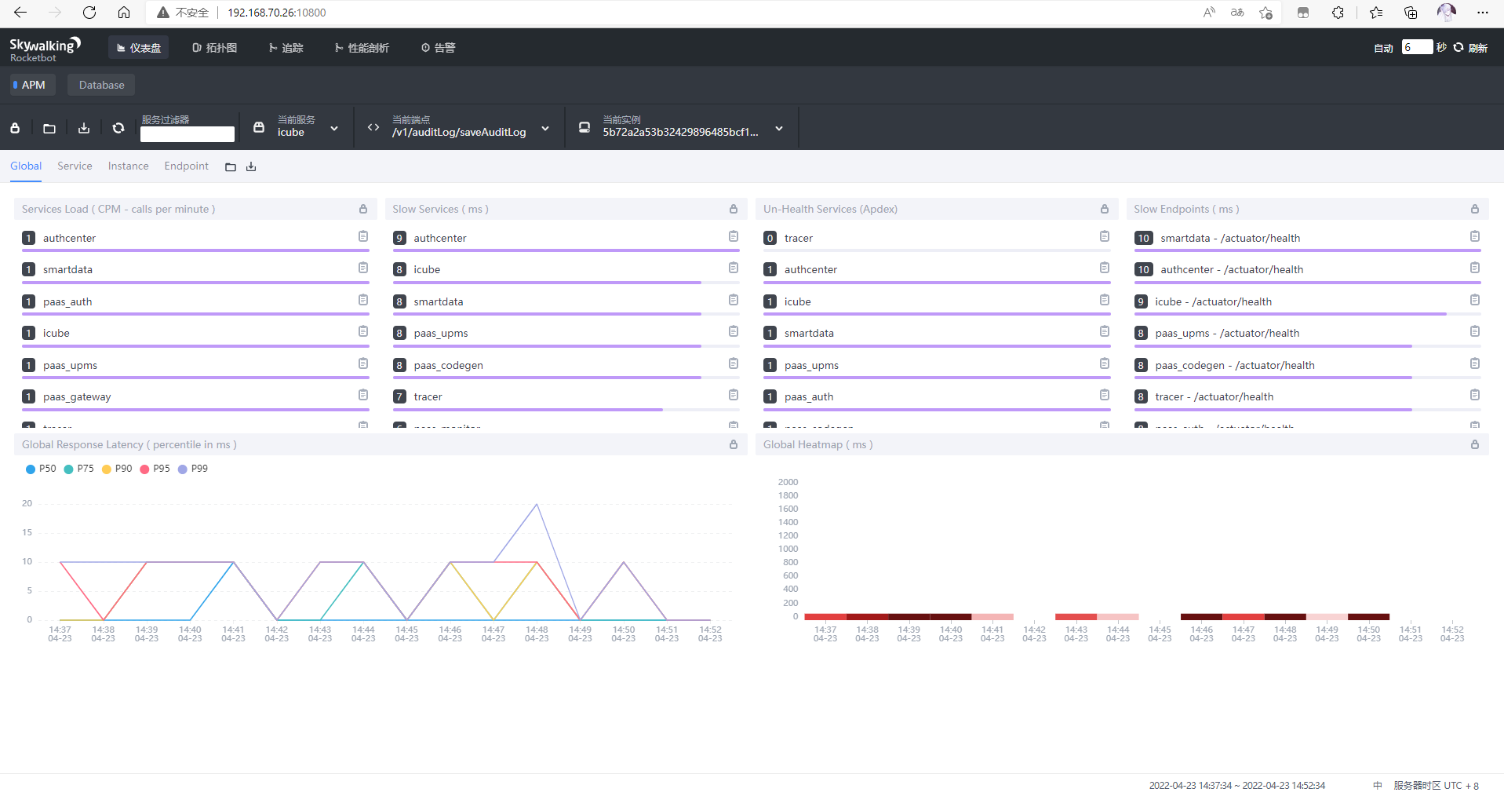
Task: Copy paas_codegen name in Slow Services
Action: pyautogui.click(x=734, y=363)
